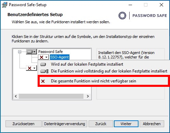Open the SSO-Agent install type dropdown arrow
170x133 pixels.
click(46, 57)
